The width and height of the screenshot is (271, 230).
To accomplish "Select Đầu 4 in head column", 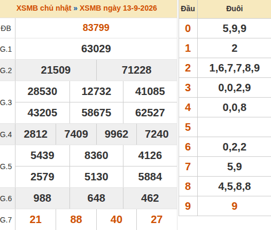I will 188,107.
